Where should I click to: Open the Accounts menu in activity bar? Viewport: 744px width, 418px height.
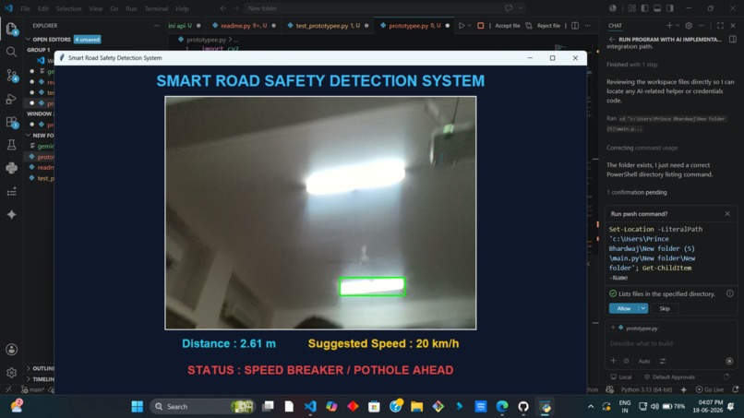[11, 350]
